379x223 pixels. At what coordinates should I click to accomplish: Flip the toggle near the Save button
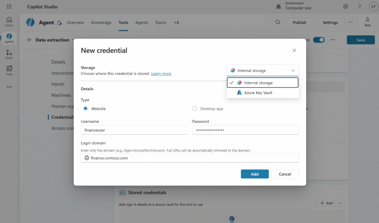click(319, 40)
